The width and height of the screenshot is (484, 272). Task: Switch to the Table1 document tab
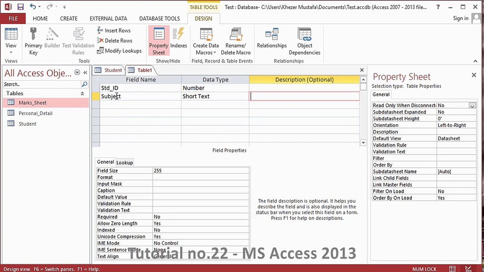(140, 70)
